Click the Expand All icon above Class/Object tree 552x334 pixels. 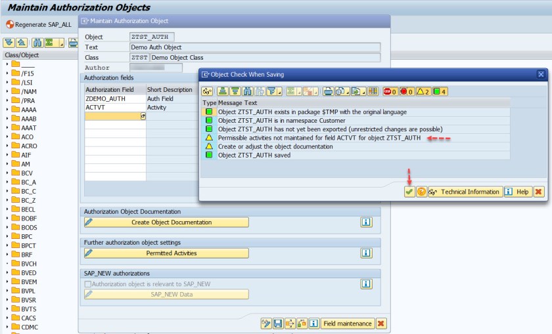click(x=10, y=43)
